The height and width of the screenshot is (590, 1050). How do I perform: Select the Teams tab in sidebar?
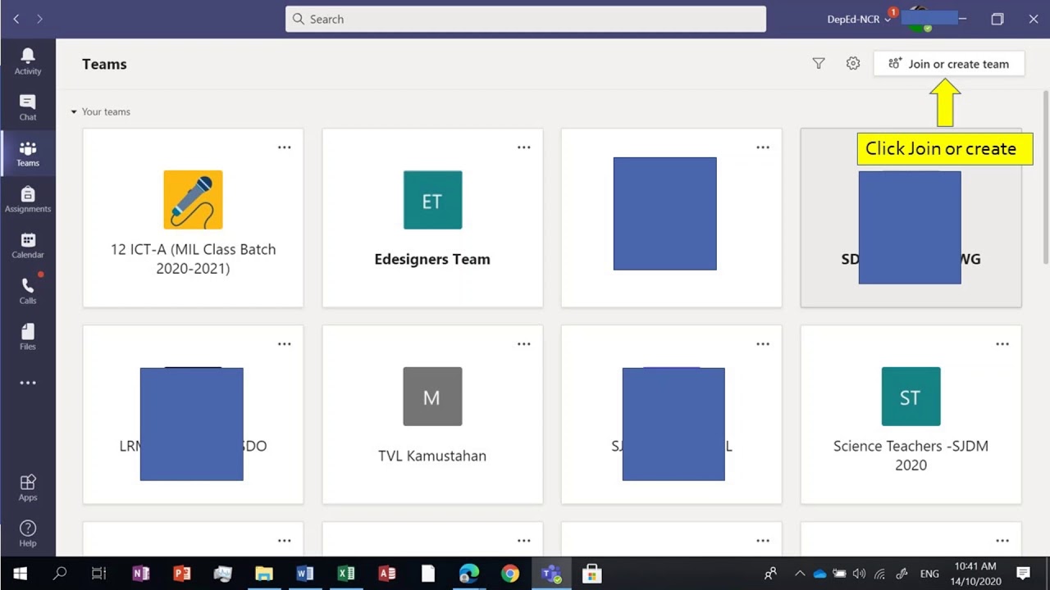pyautogui.click(x=28, y=153)
